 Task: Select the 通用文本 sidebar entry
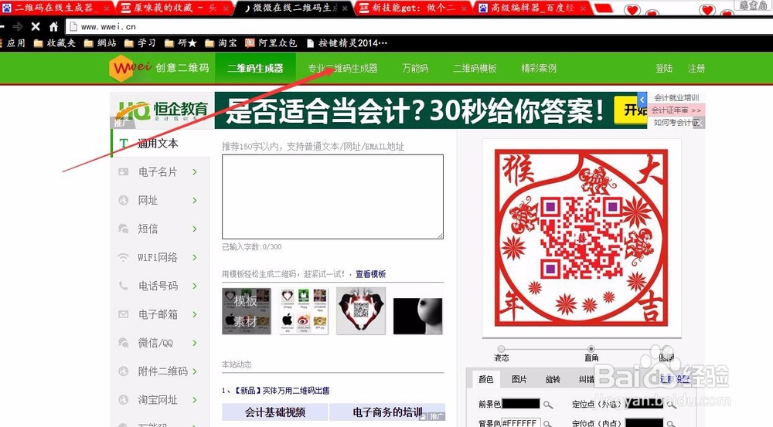coord(160,144)
